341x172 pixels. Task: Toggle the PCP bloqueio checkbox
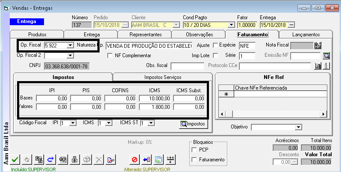pos(195,150)
